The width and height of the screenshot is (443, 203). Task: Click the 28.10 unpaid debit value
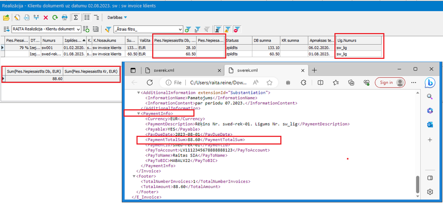click(x=175, y=48)
